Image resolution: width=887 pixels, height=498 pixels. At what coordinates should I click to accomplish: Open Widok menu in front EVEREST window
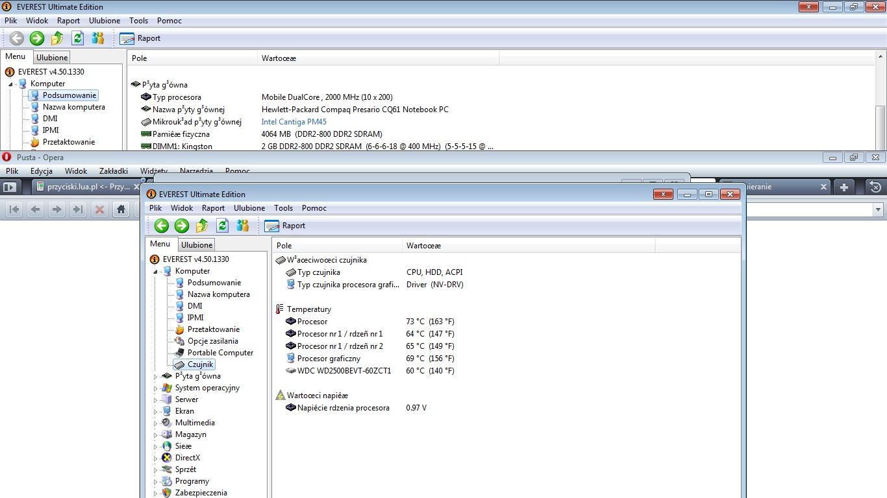182,208
